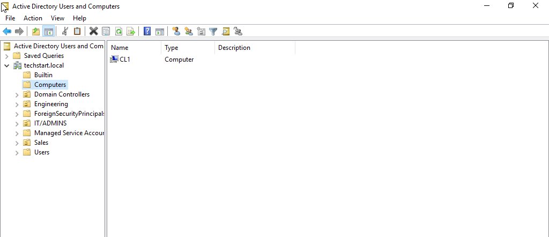Collapse the techstart.local domain node
This screenshot has height=237, width=549.
click(x=6, y=65)
